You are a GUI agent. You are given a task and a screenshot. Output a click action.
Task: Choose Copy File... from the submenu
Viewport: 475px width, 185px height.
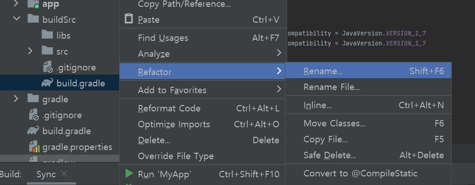point(369,139)
